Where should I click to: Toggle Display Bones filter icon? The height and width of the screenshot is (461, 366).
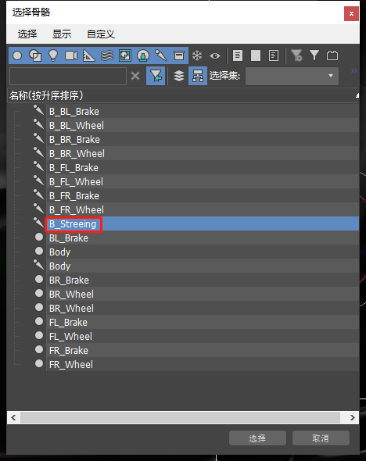[161, 55]
